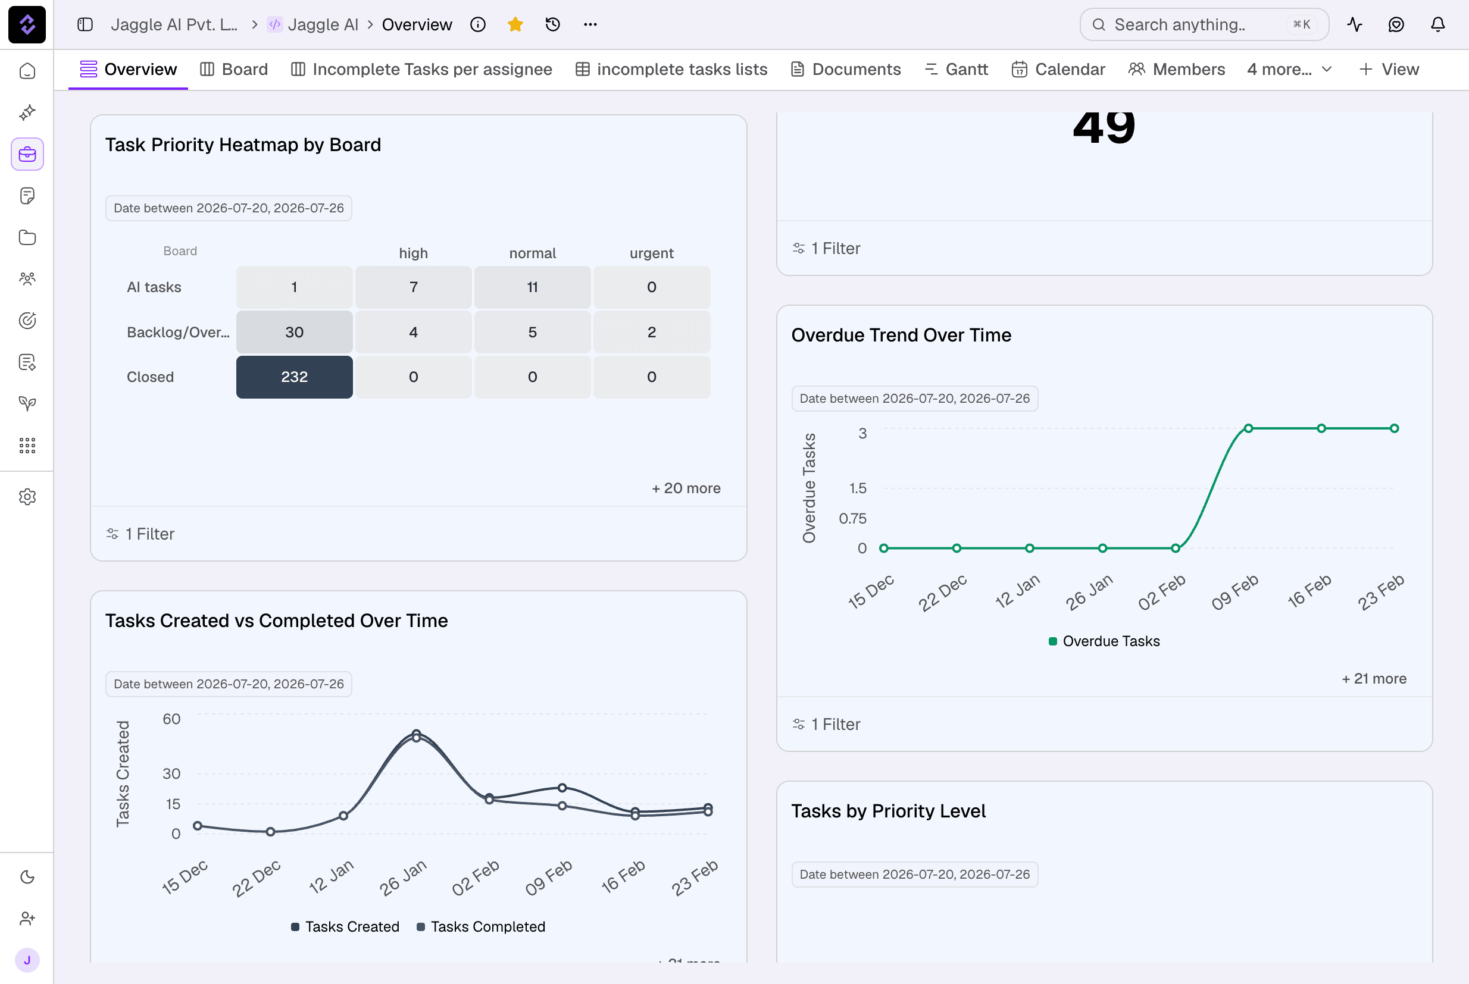Image resolution: width=1469 pixels, height=984 pixels.
Task: Click the 09 Feb overdue data point
Action: [1249, 428]
